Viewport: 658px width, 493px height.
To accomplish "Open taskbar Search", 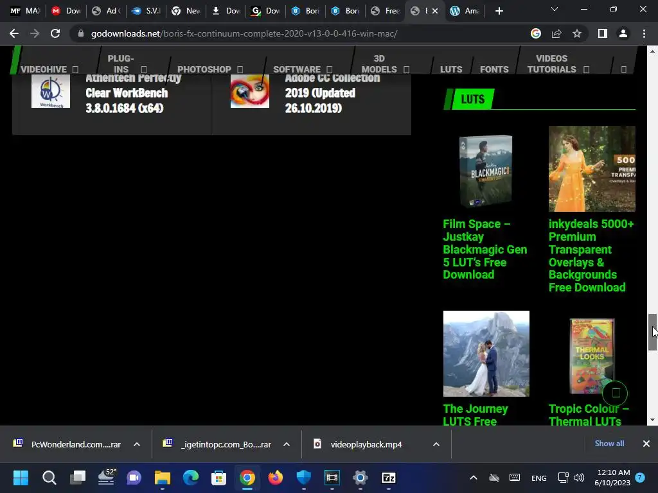I will [49, 478].
